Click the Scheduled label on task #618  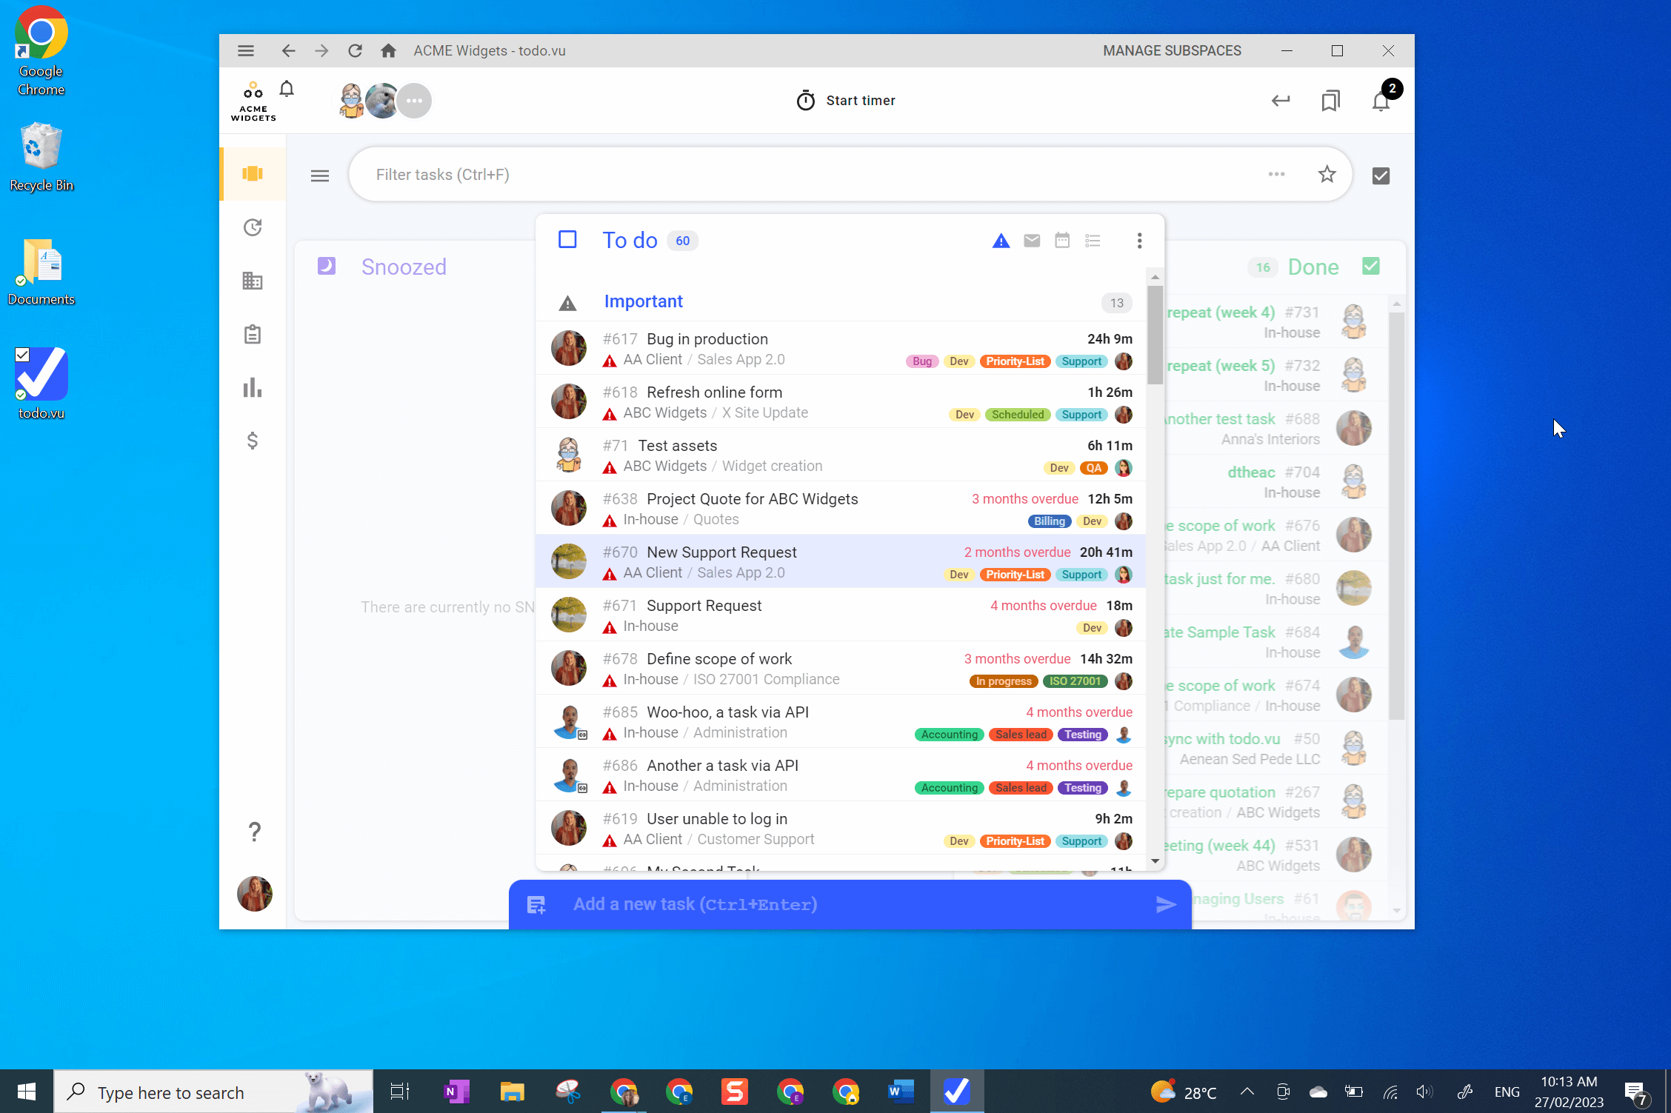click(1018, 415)
